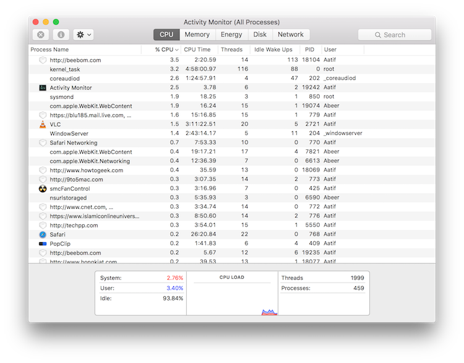Select the nsurlstoraged process

[x=232, y=198]
